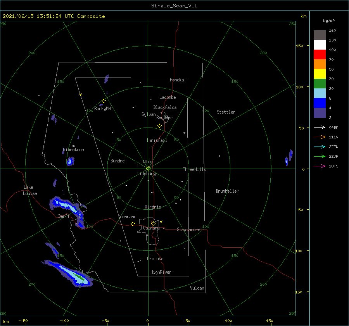Pick the red 70-100 color swatch
Image resolution: width=349 pixels, height=326 pixels.
tap(320, 55)
